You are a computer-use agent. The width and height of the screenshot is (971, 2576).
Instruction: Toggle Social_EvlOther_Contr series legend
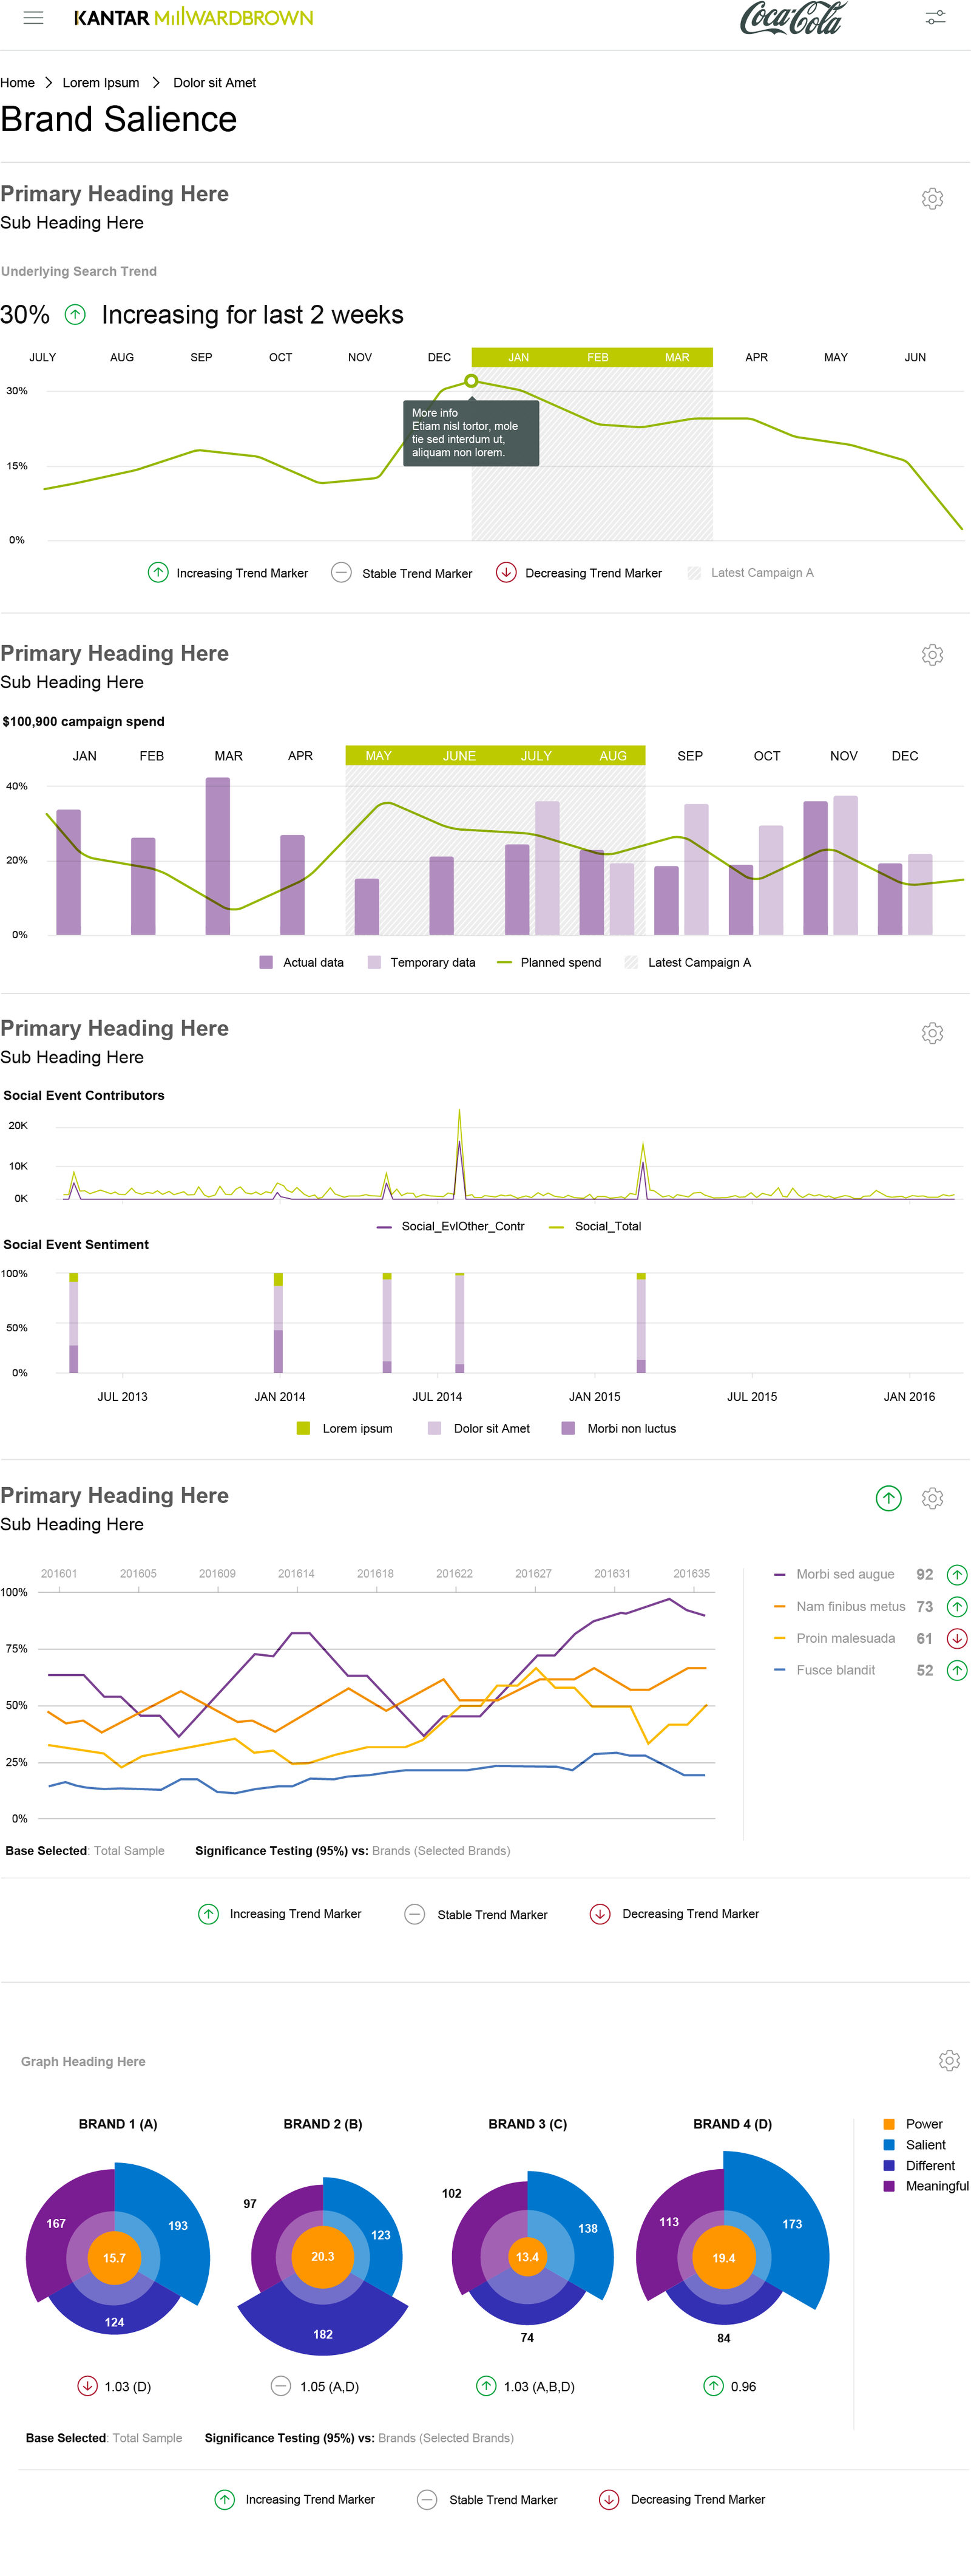[x=450, y=1226]
